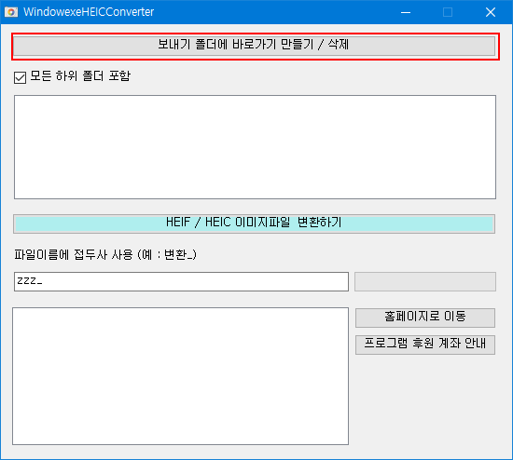The width and height of the screenshot is (513, 460).
Task: Click the 보내기 폴더에 바로가기 만들기 / 삭제 button
Action: (255, 46)
